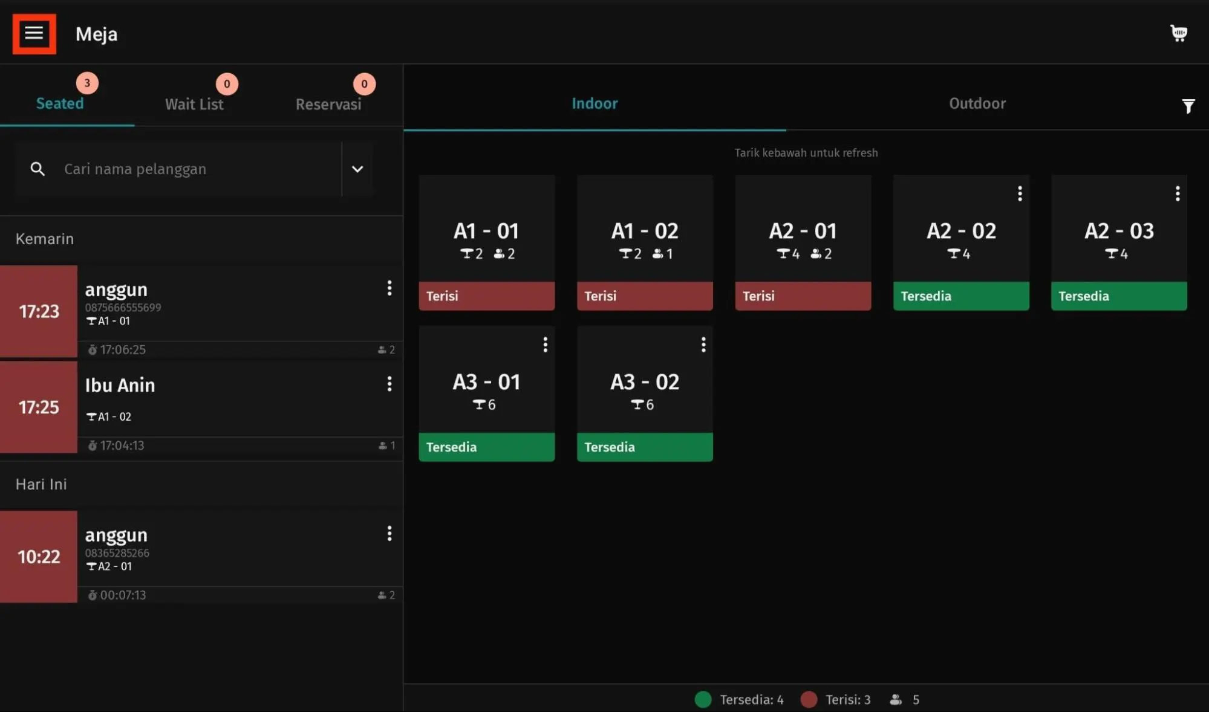Screen dimensions: 1209x712
Task: Click the table filter funnel icon
Action: pyautogui.click(x=1188, y=106)
